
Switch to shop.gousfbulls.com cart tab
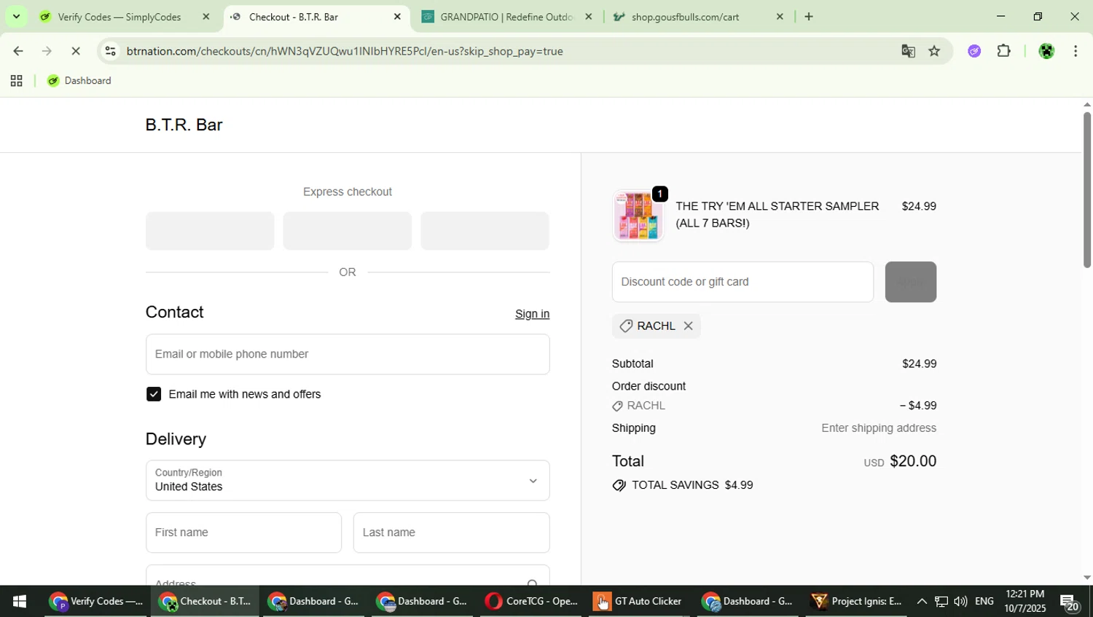tap(685, 17)
